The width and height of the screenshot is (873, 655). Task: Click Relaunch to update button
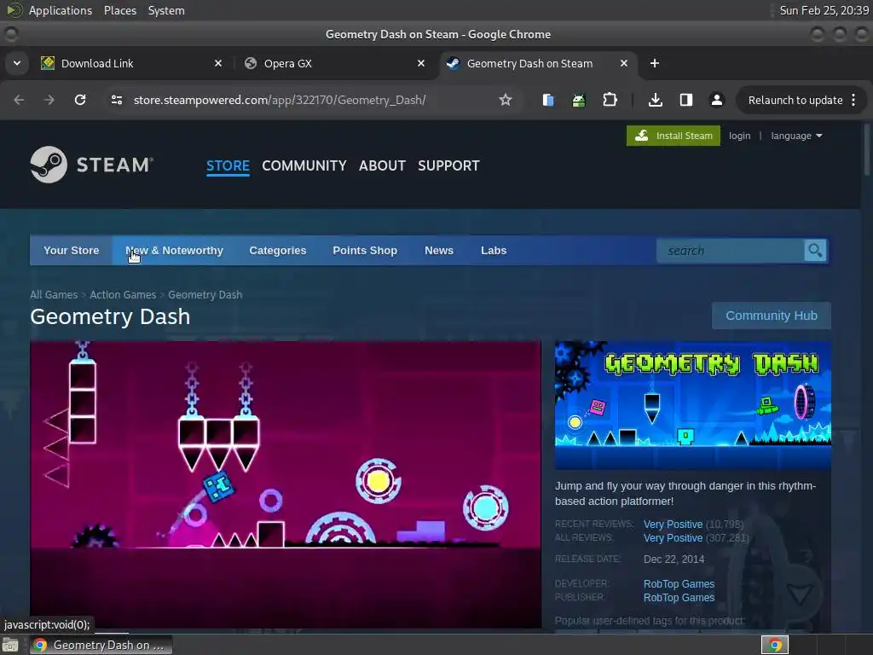(795, 100)
